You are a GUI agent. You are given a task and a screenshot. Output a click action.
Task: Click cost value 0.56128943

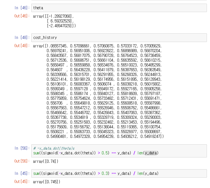150,79
